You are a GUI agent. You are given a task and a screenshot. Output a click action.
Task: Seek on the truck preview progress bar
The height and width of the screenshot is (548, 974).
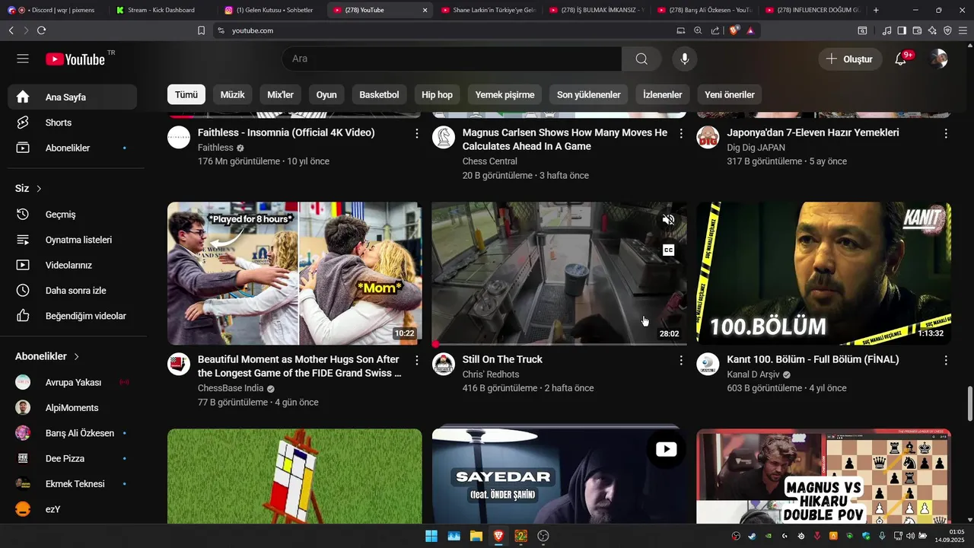click(x=559, y=344)
